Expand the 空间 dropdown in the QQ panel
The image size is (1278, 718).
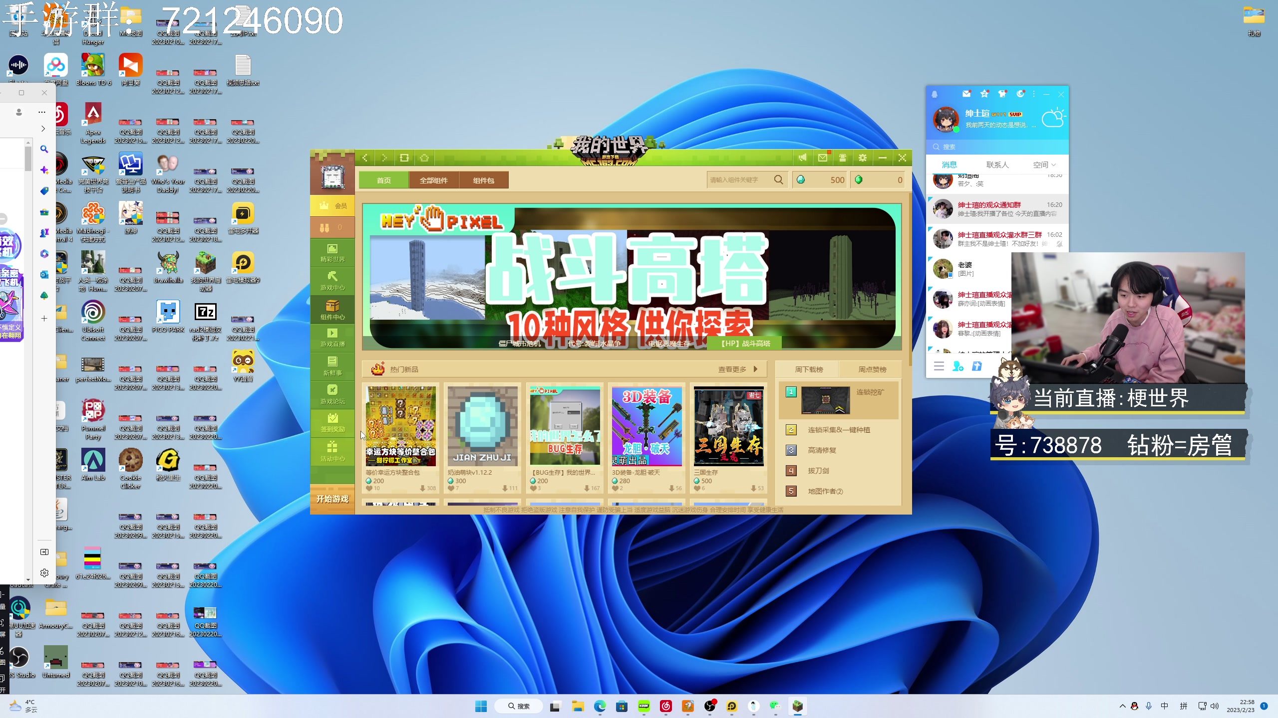coord(1046,165)
